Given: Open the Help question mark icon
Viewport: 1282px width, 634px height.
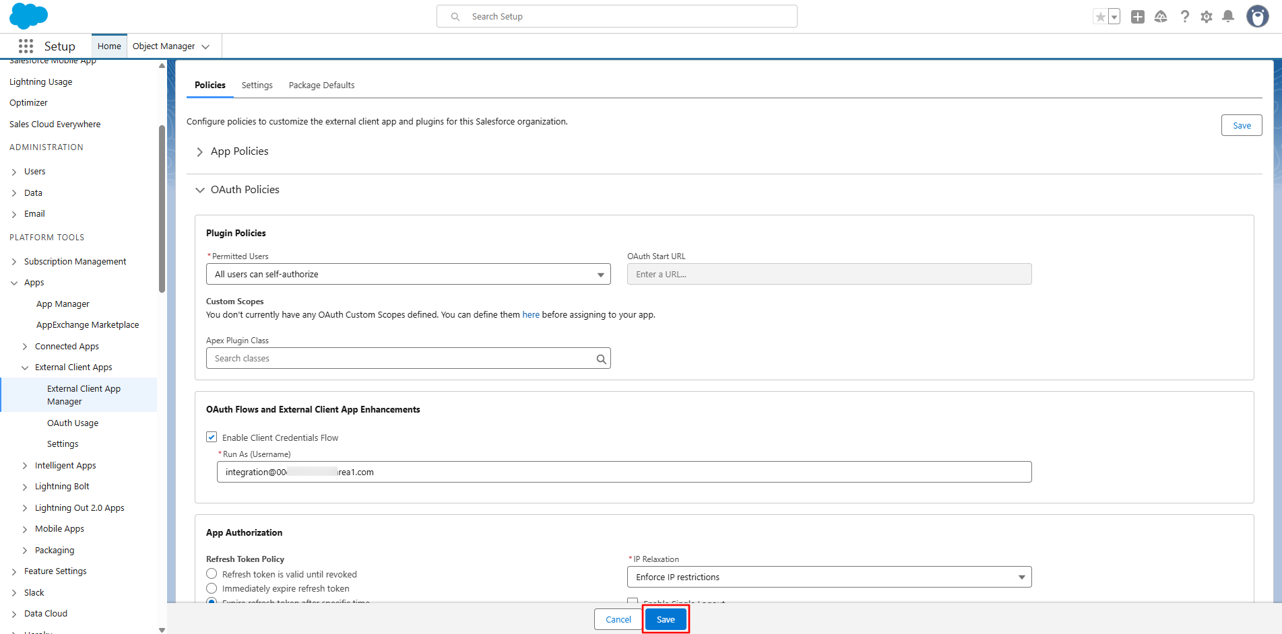Looking at the screenshot, I should pyautogui.click(x=1184, y=17).
